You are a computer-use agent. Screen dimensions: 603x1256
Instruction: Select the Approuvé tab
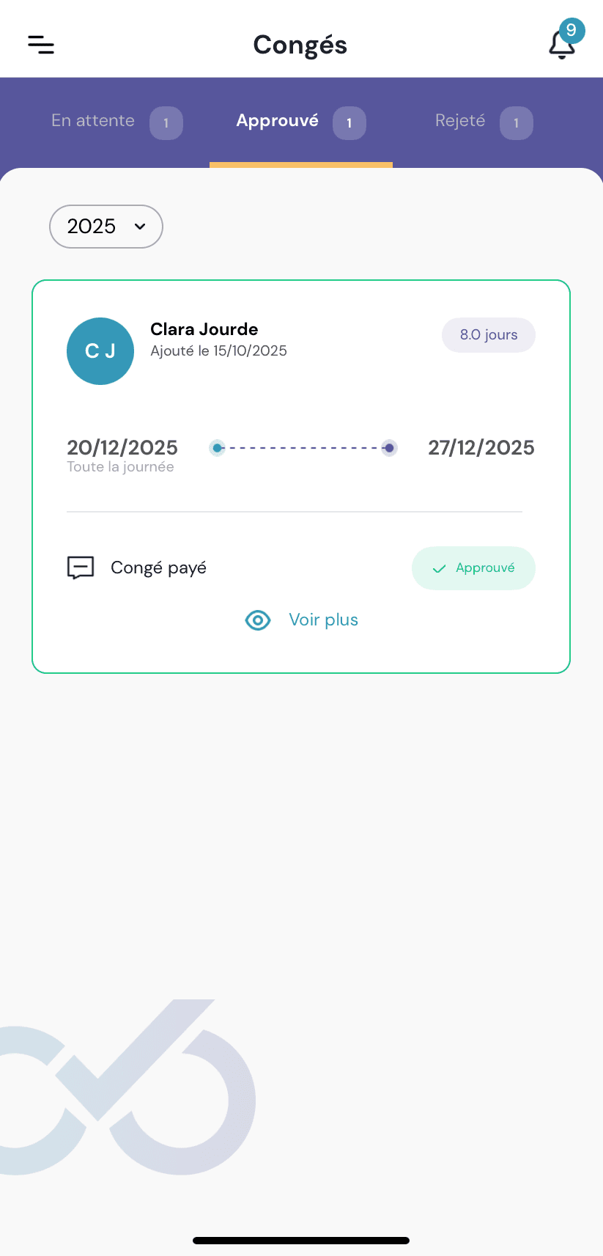(x=278, y=121)
